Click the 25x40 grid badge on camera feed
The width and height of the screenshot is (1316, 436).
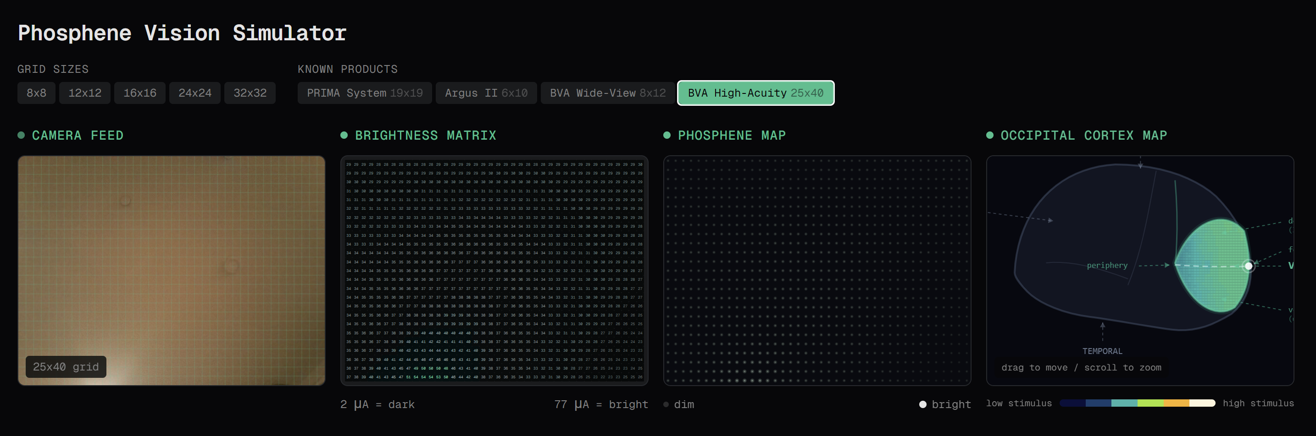coord(66,367)
